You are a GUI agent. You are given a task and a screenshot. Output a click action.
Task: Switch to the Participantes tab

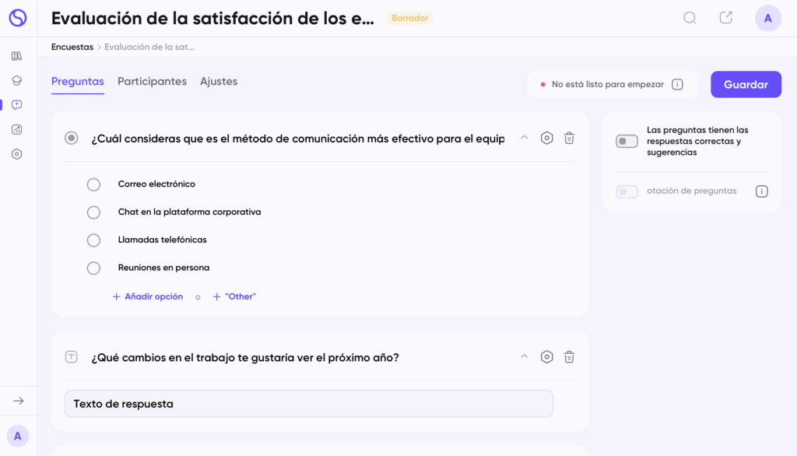coord(152,82)
